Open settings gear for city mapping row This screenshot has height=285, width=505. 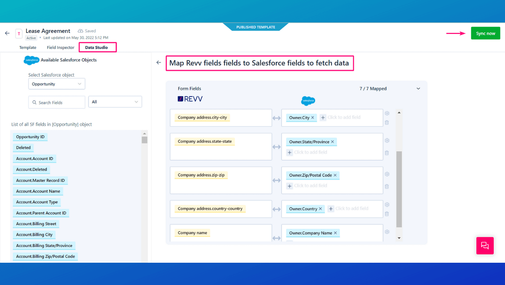tap(387, 113)
